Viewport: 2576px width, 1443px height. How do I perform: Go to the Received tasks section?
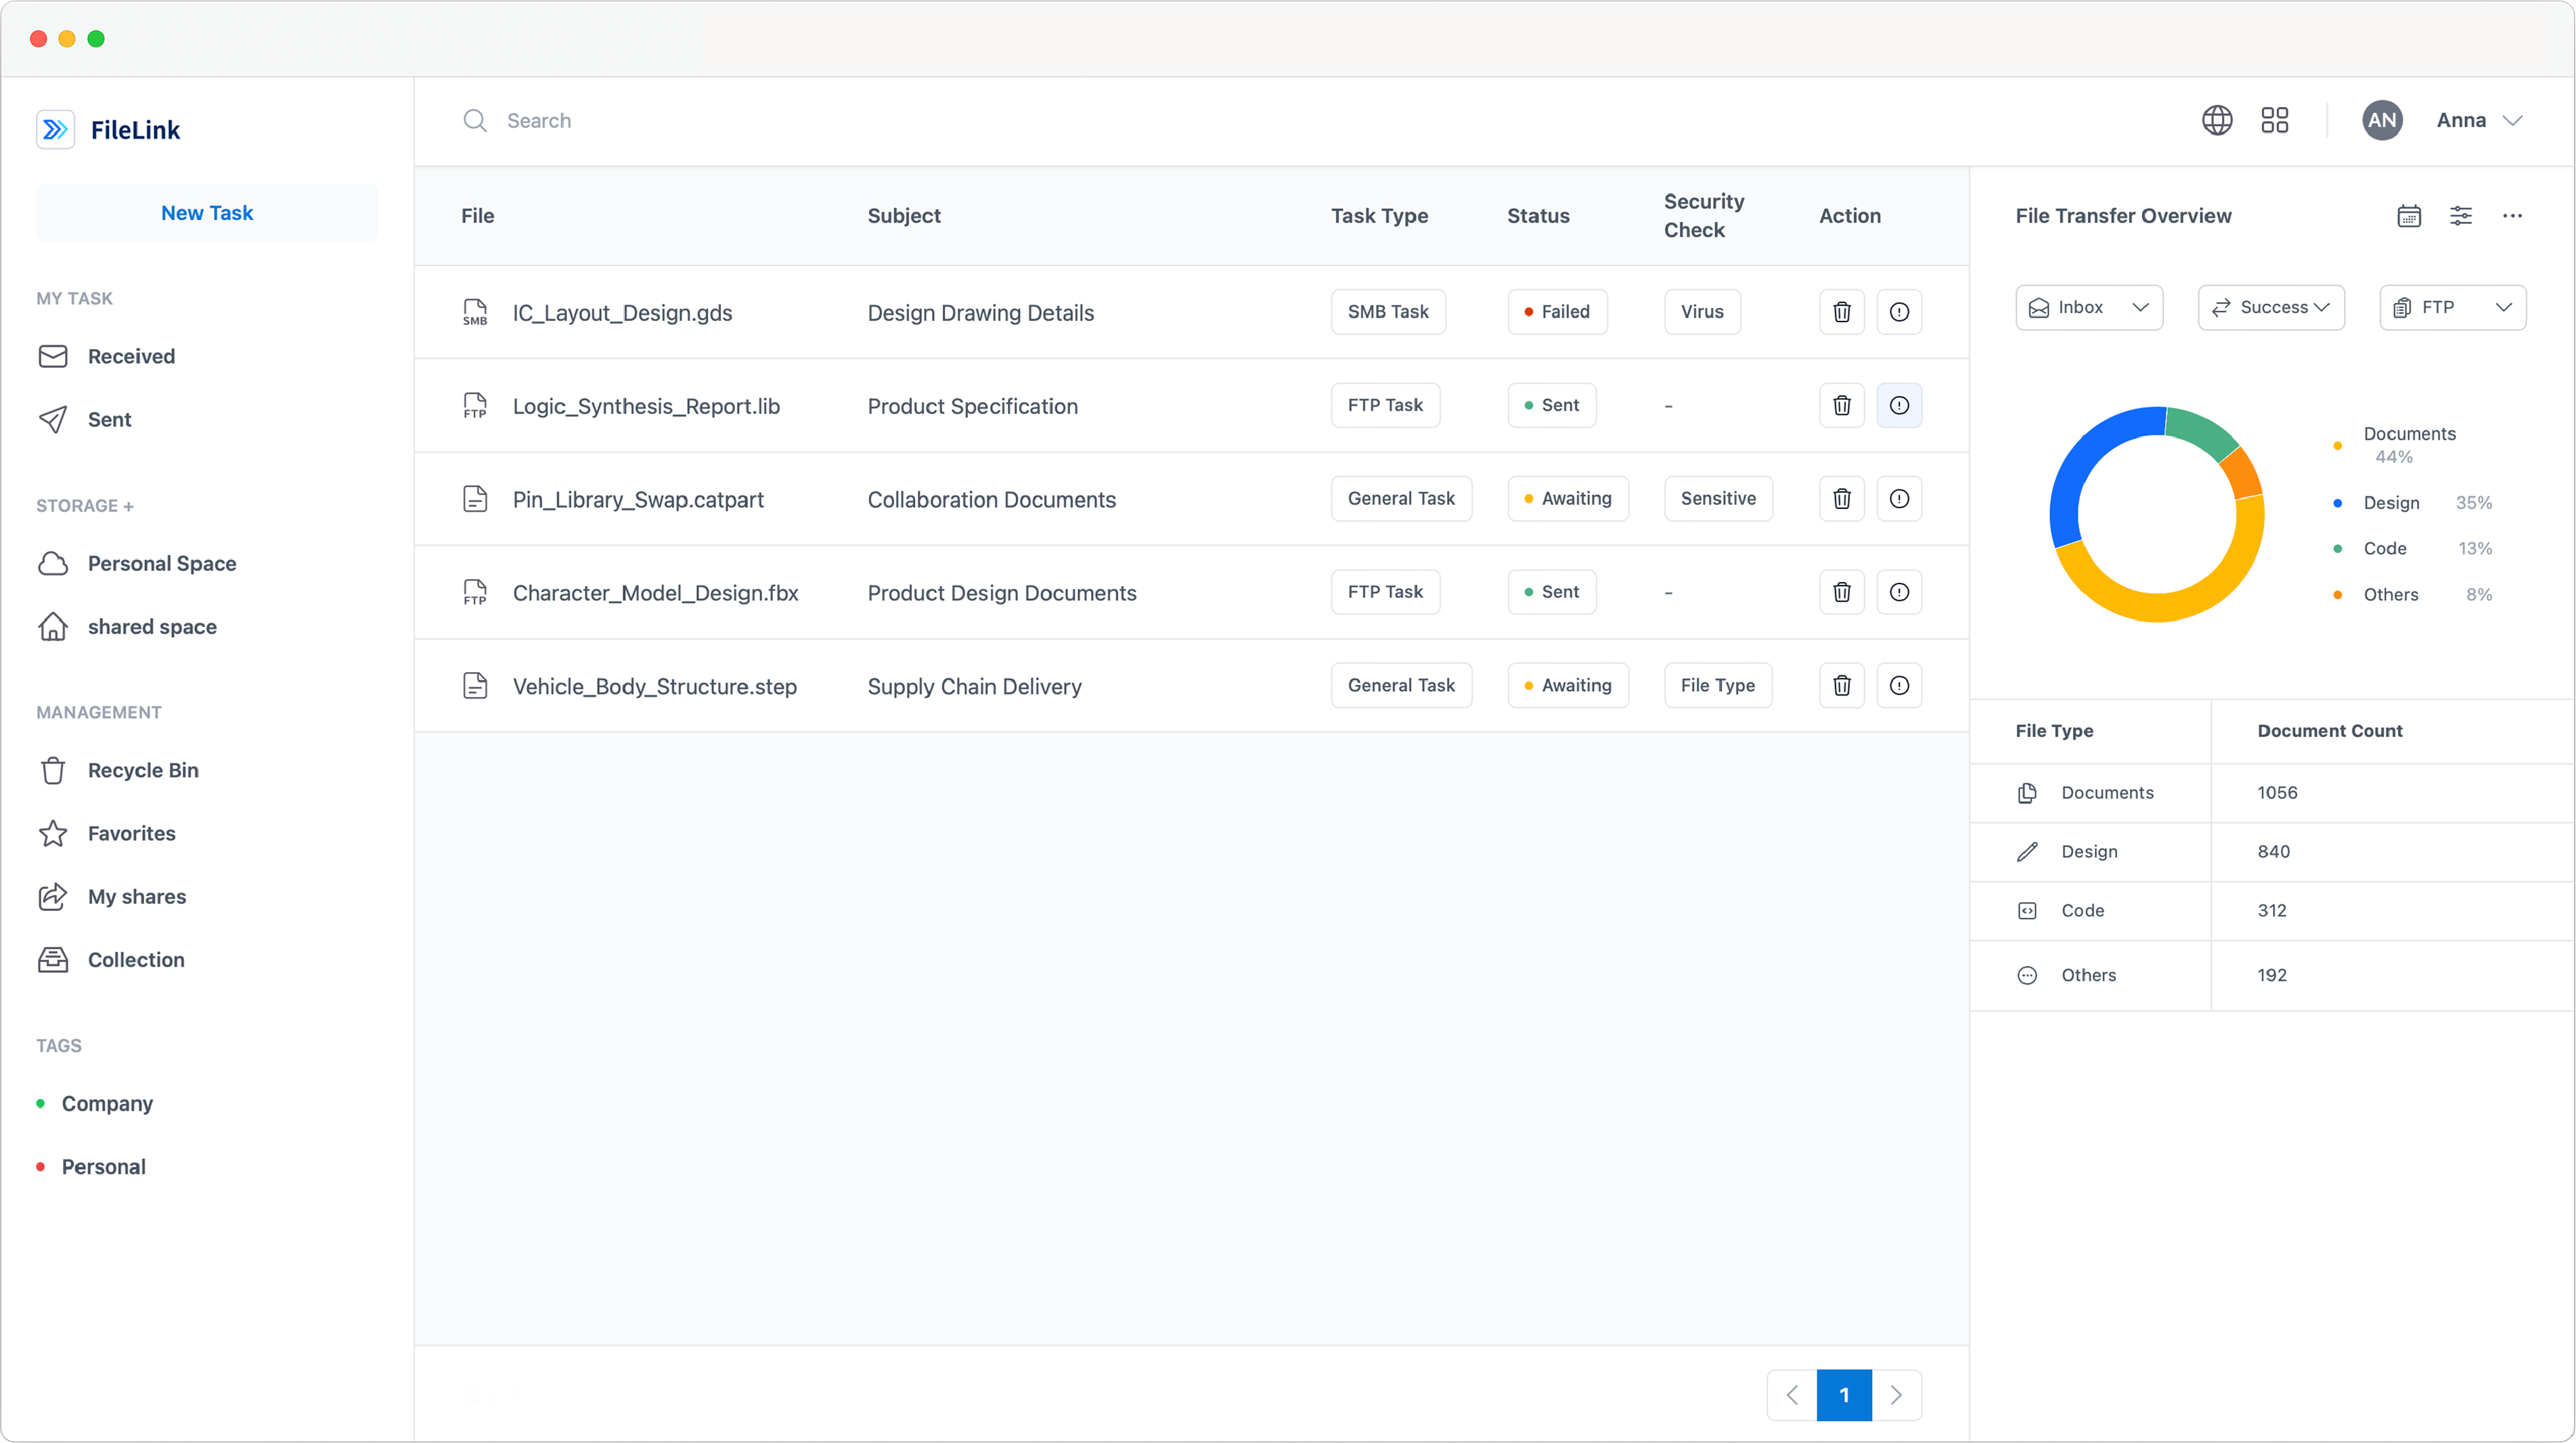coord(130,356)
